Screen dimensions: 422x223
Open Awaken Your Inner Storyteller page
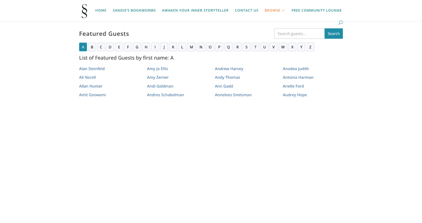pyautogui.click(x=195, y=10)
